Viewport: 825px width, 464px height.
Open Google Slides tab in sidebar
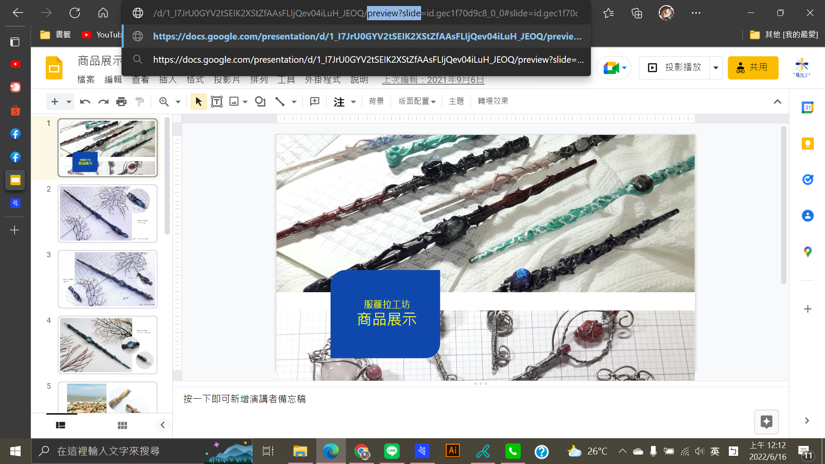pos(15,180)
